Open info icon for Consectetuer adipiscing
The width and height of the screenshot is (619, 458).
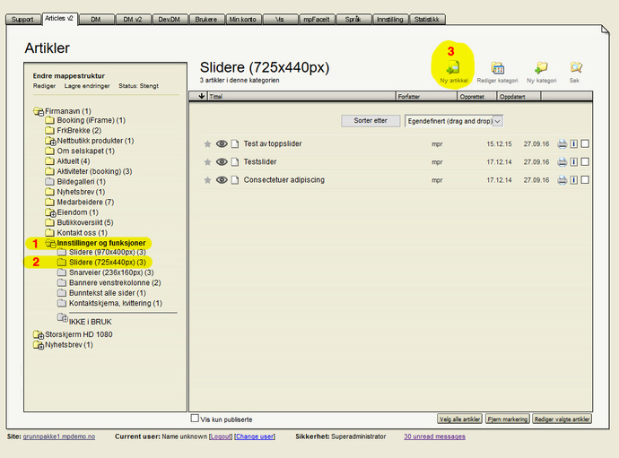(574, 180)
